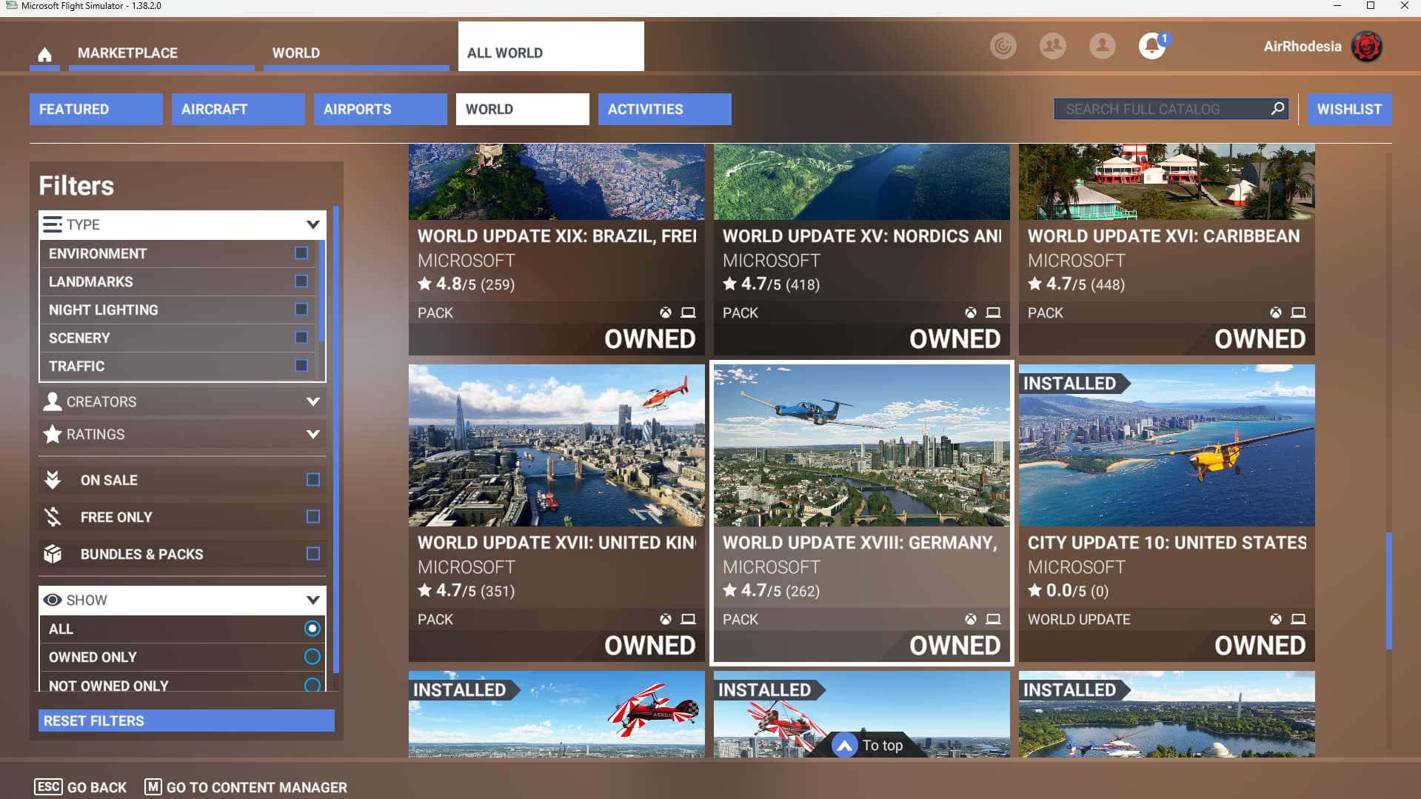Open City Update 10 United States thumbnail
Viewport: 1421px width, 799px height.
(x=1167, y=445)
